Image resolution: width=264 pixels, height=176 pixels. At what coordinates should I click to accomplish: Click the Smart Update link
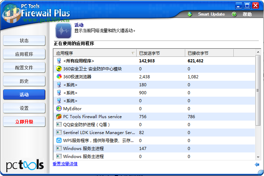211,14
